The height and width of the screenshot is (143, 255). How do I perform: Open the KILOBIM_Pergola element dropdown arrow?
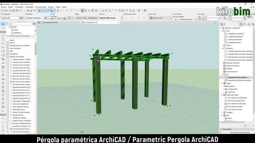(x=122, y=18)
